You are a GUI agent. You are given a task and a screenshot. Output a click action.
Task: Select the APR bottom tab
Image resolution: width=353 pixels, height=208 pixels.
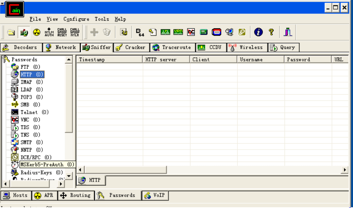point(45,196)
